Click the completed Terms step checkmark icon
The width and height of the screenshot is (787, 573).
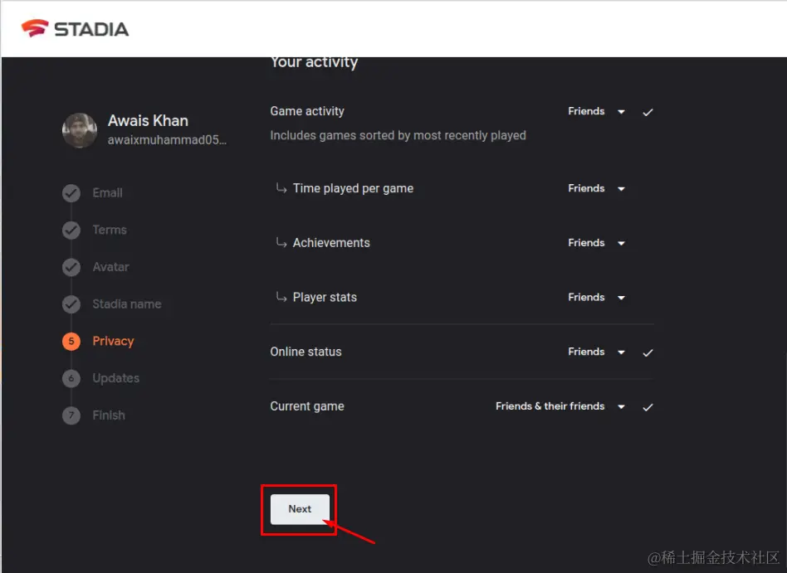(x=71, y=230)
